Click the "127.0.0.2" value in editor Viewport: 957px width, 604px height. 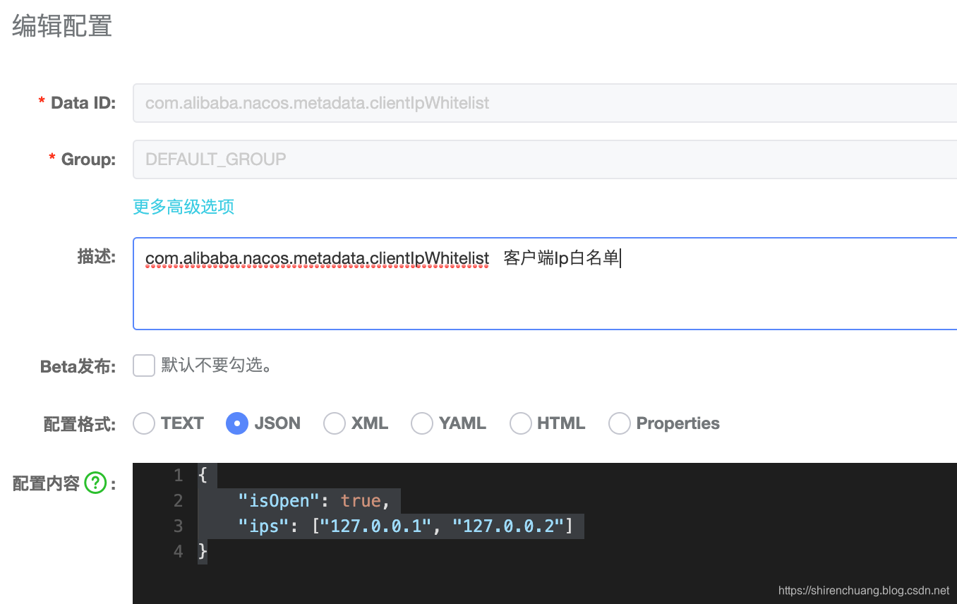[508, 526]
